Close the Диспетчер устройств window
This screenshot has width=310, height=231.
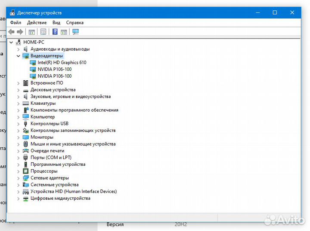pos(292,12)
